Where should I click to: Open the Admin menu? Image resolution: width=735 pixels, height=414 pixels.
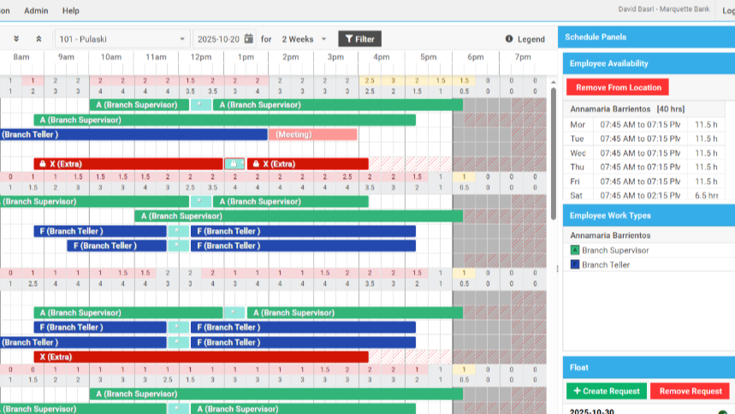pyautogui.click(x=36, y=10)
